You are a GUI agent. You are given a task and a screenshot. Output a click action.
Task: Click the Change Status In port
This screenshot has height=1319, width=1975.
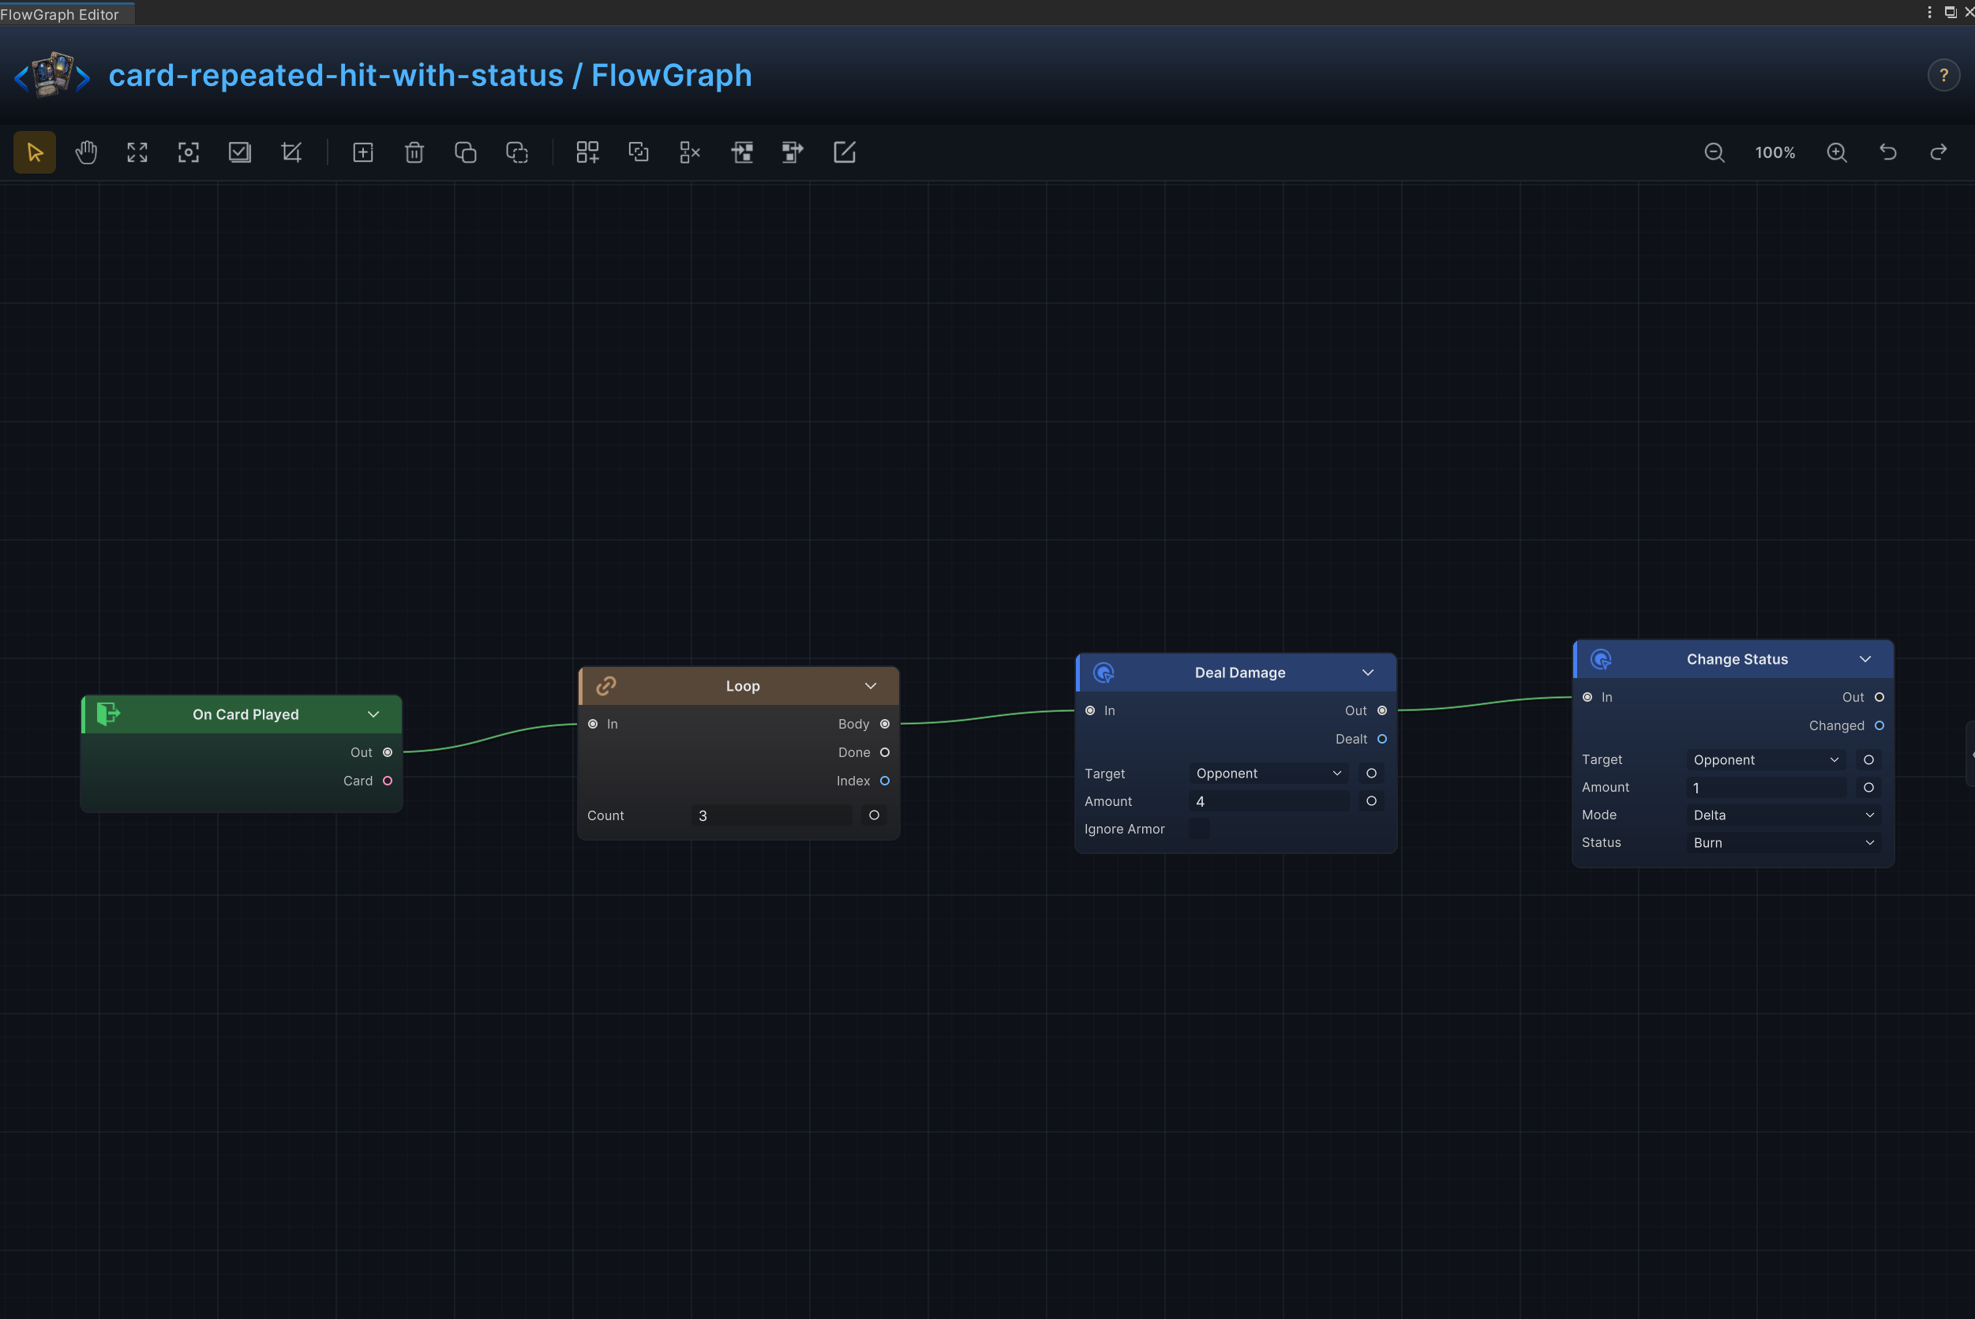pyautogui.click(x=1587, y=696)
